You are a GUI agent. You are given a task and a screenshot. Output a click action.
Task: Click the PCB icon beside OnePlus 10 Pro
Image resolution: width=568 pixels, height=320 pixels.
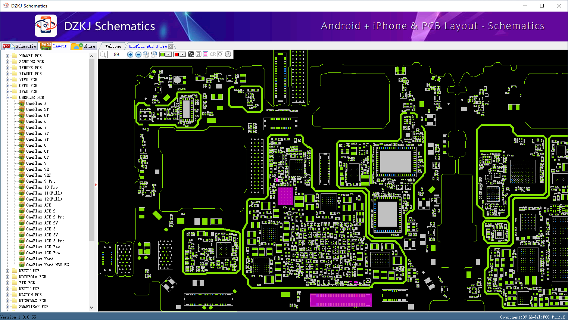coord(22,187)
